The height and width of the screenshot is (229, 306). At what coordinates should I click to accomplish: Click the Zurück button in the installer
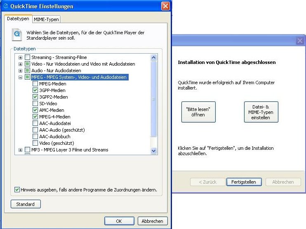click(208, 182)
